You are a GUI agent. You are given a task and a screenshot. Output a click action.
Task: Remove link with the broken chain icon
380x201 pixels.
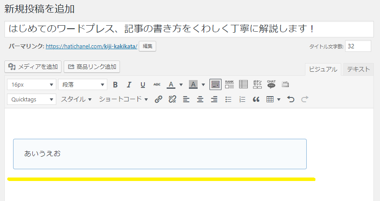tap(172, 99)
